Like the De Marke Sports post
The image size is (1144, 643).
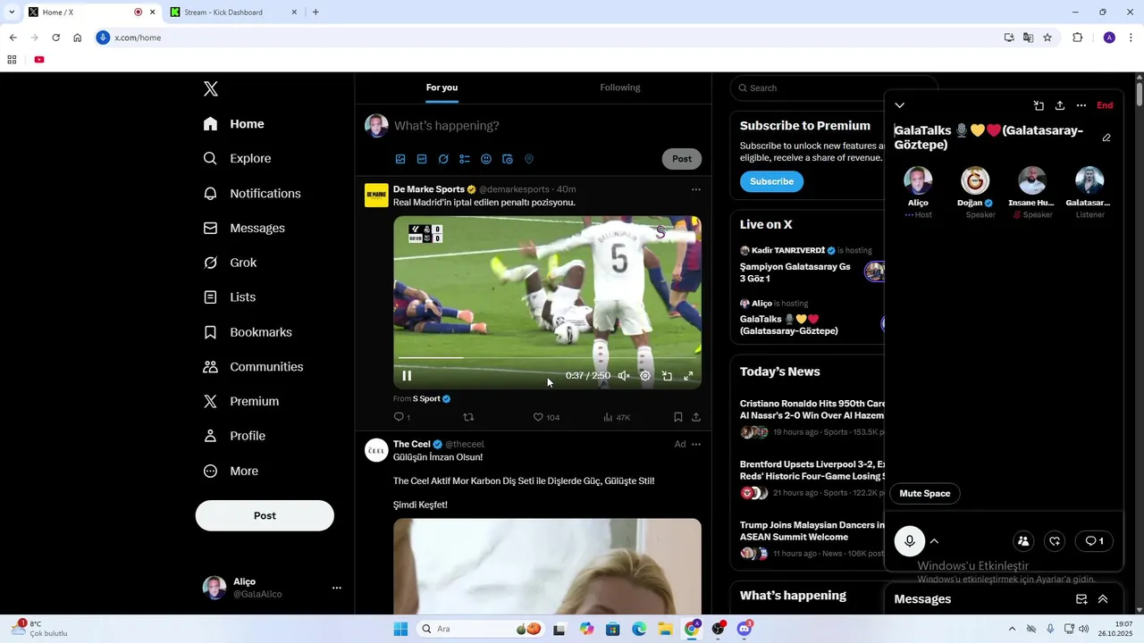(546, 417)
